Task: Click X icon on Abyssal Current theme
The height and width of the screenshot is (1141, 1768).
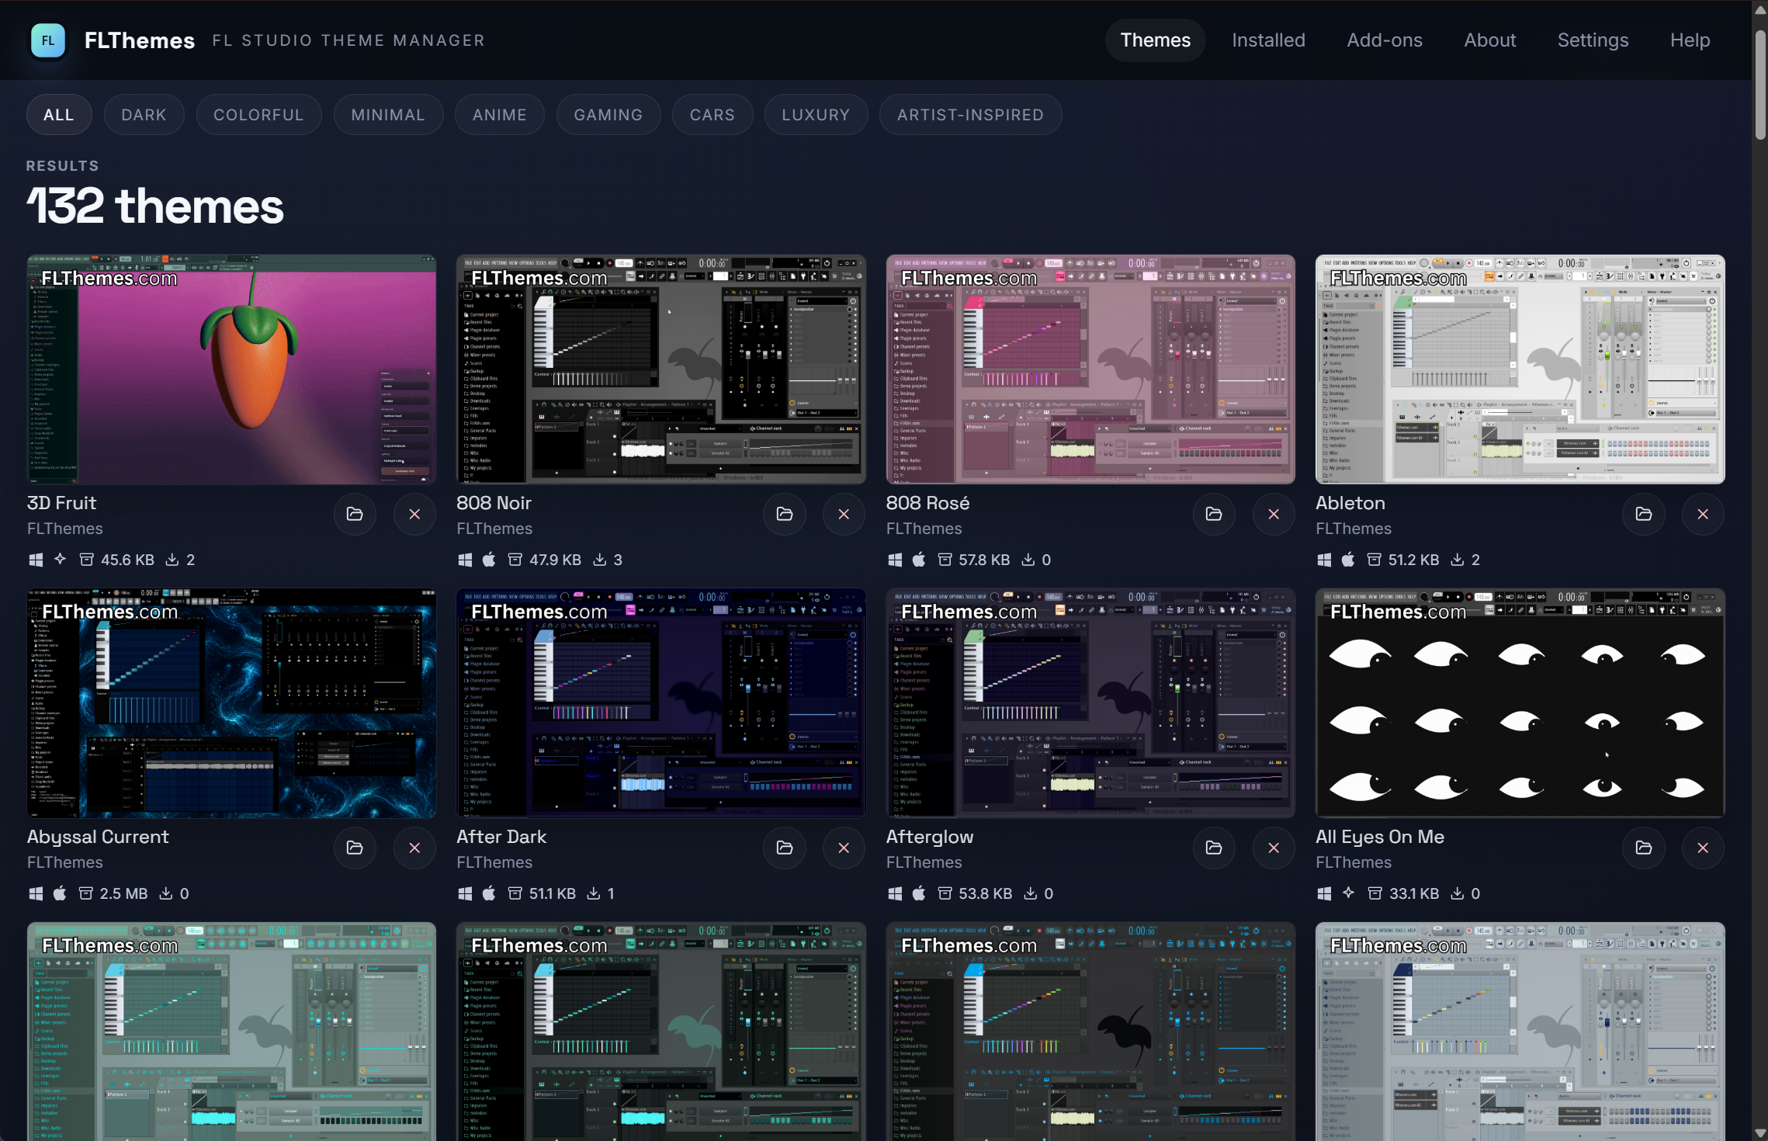Action: pos(414,848)
